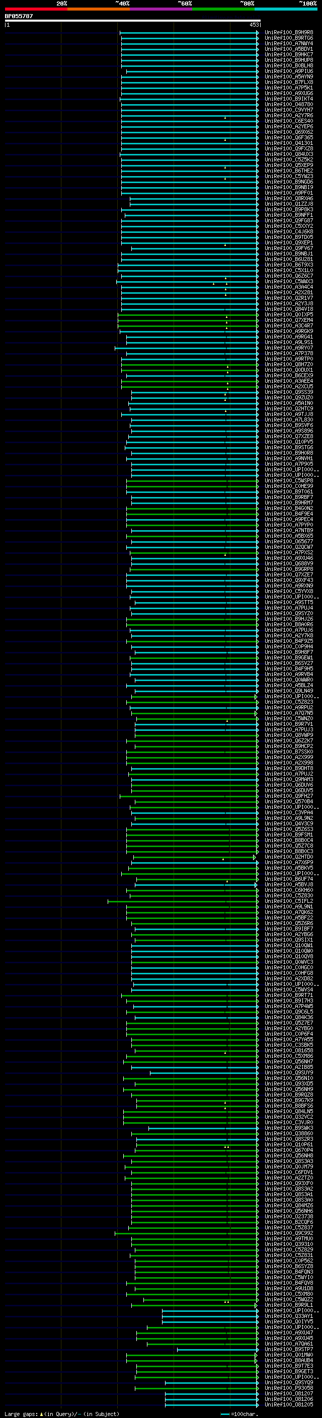
Task: Click label UniRef100_Q69X62
Action: coord(289,132)
